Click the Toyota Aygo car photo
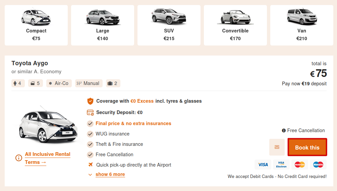337x191 pixels. 48,125
